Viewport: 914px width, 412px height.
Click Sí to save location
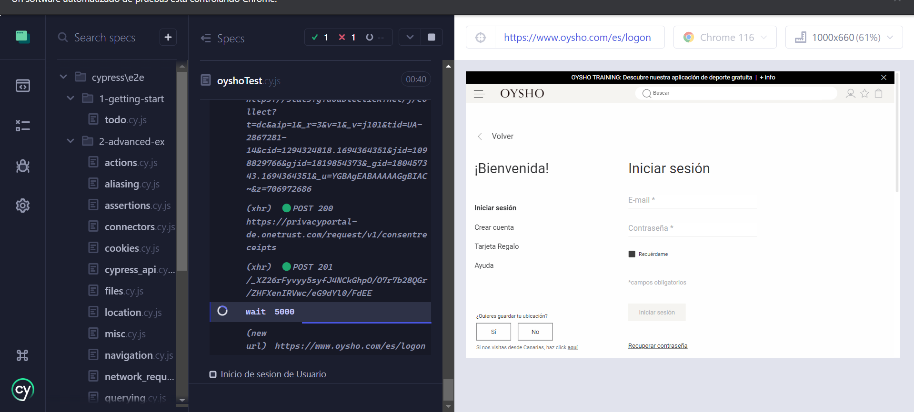pyautogui.click(x=493, y=332)
